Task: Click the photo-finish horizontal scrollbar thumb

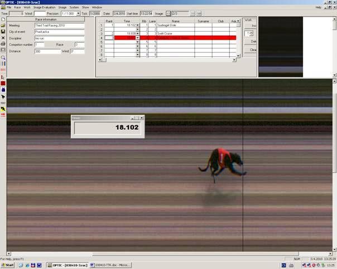Action: pyautogui.click(x=196, y=254)
